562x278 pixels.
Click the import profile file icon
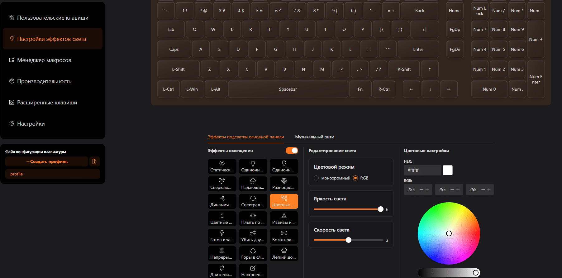[95, 161]
